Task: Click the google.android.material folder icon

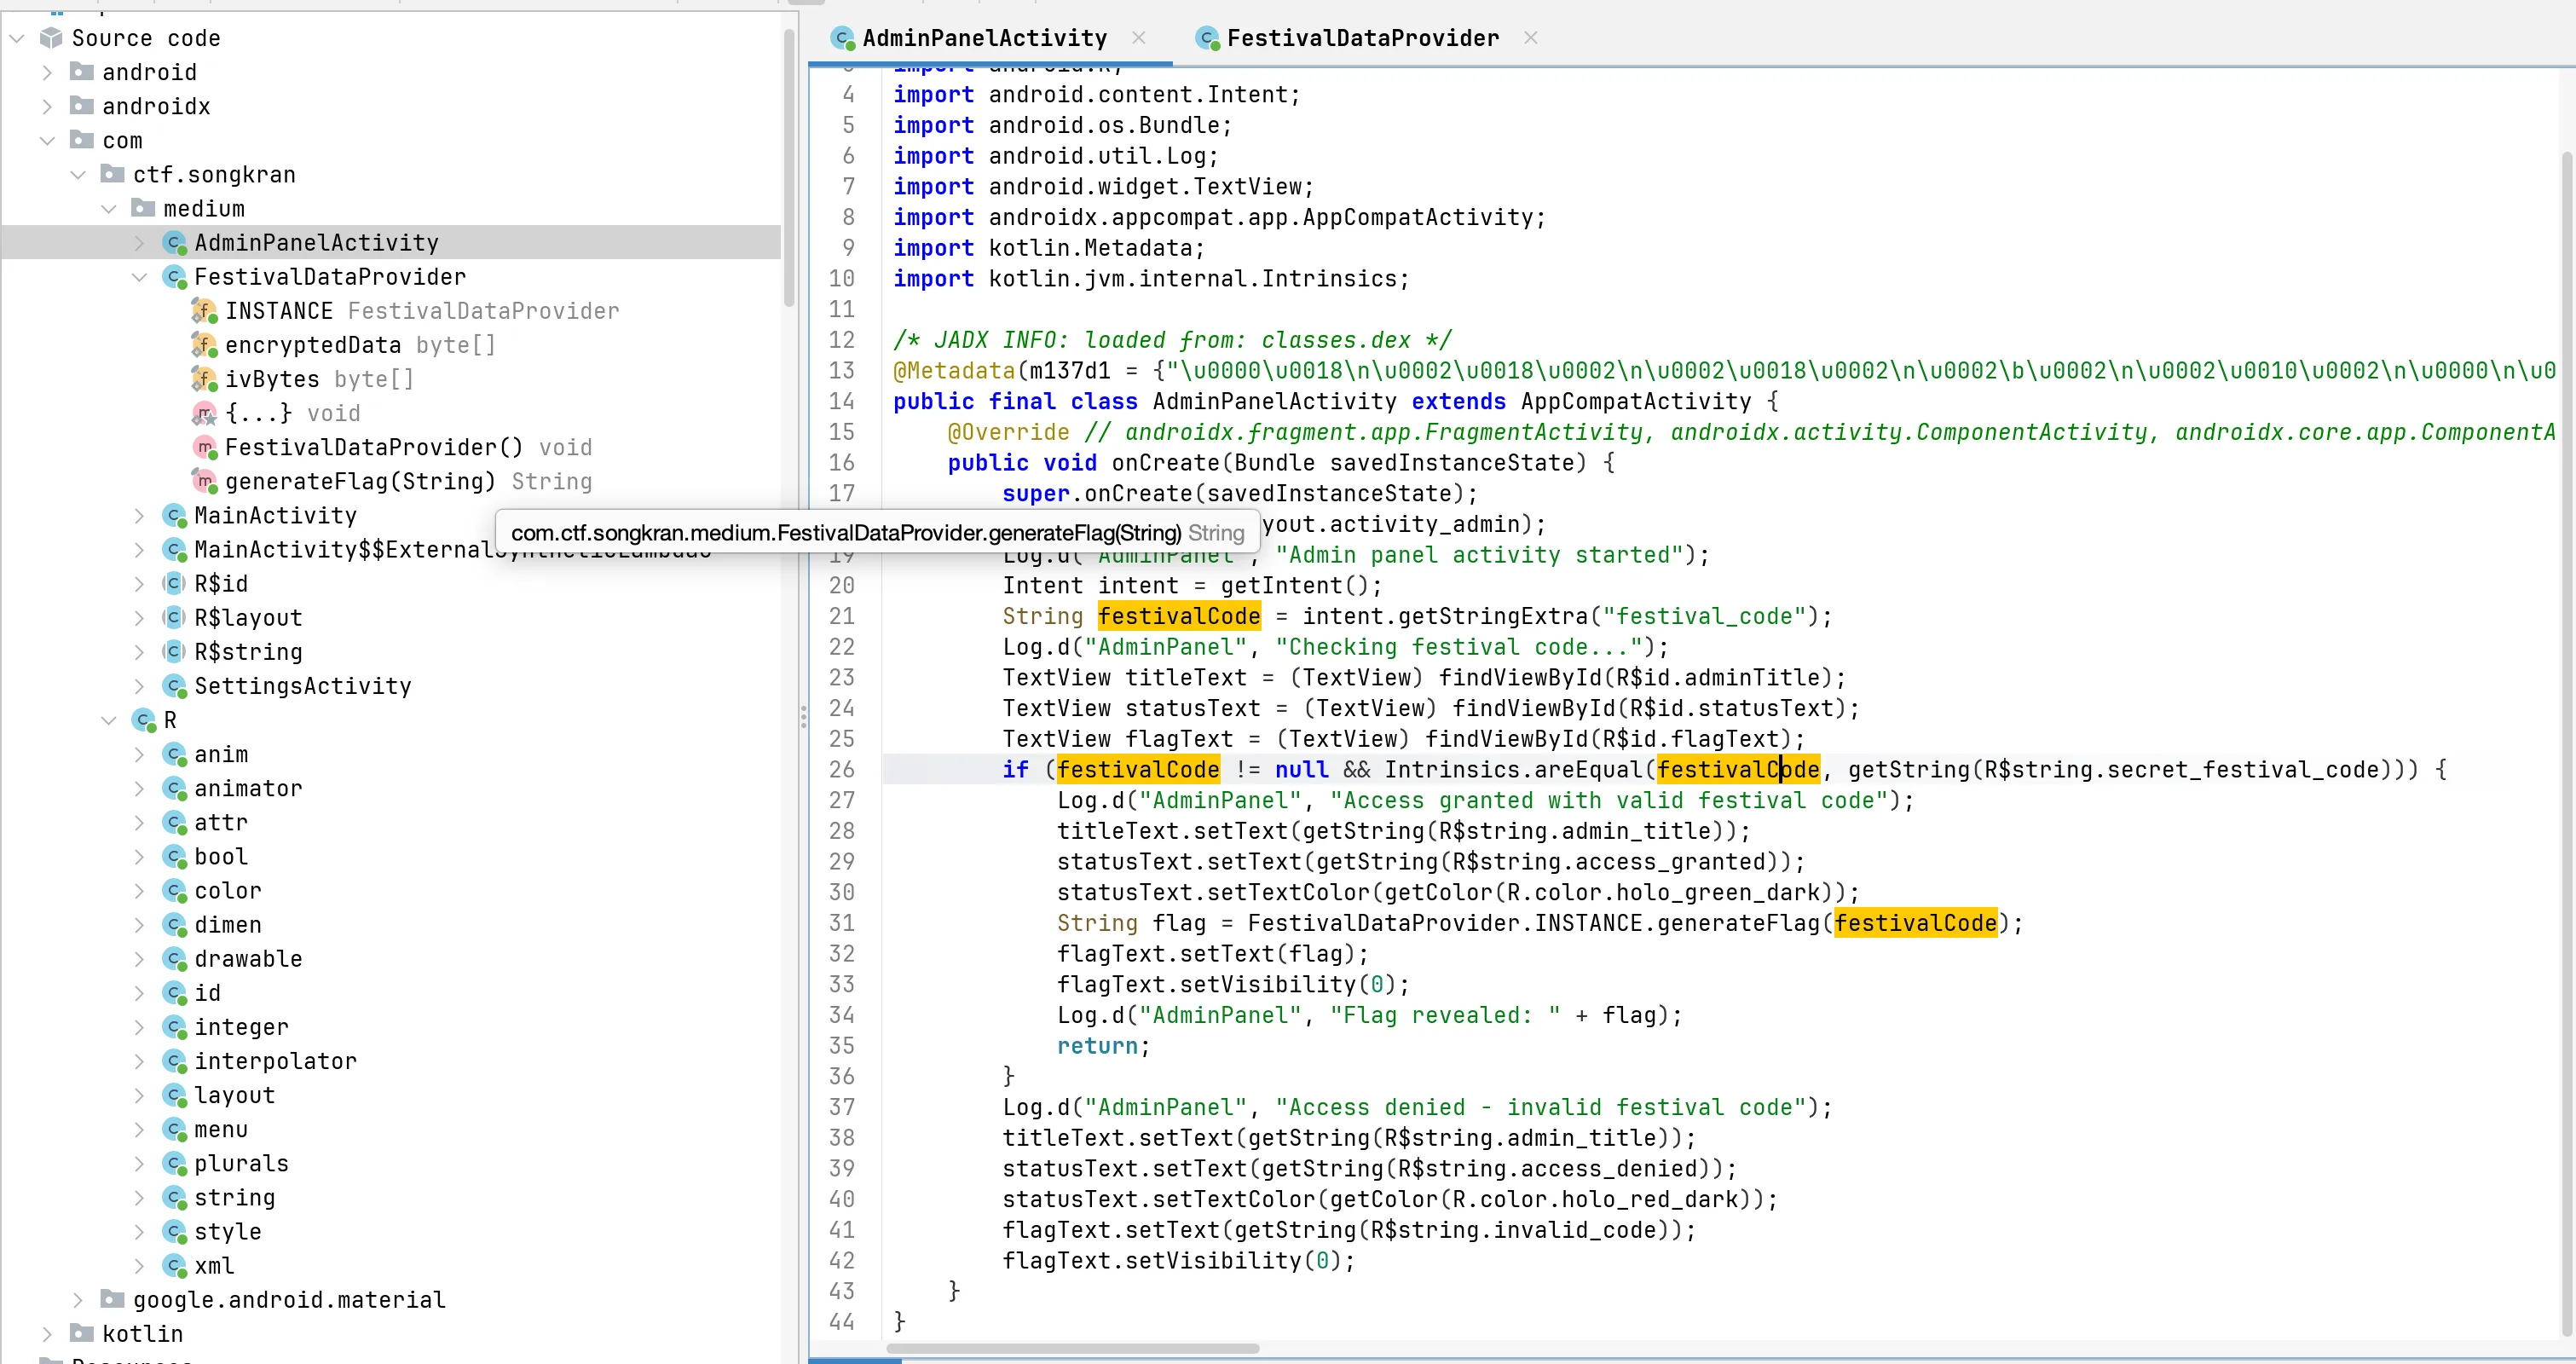Action: click(113, 1299)
